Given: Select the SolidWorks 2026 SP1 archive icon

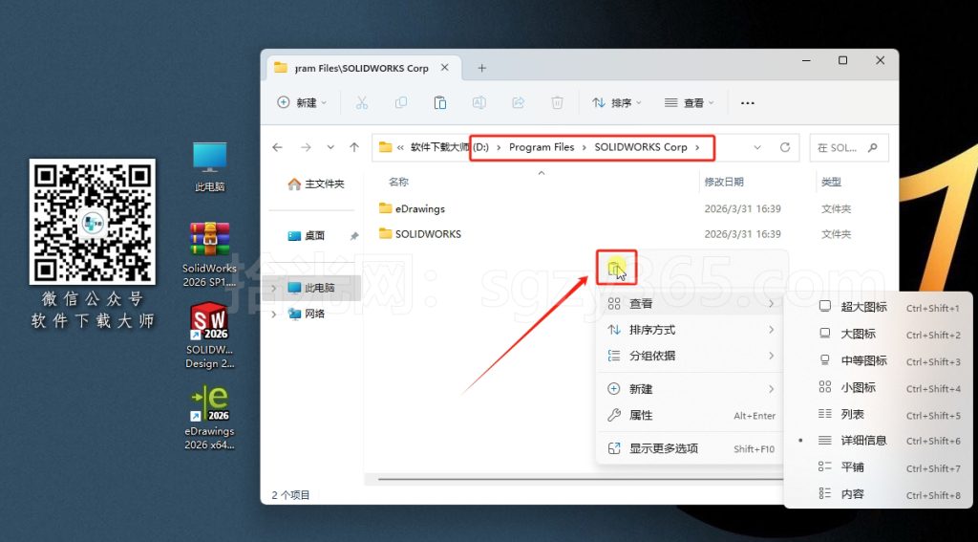Looking at the screenshot, I should 209,254.
